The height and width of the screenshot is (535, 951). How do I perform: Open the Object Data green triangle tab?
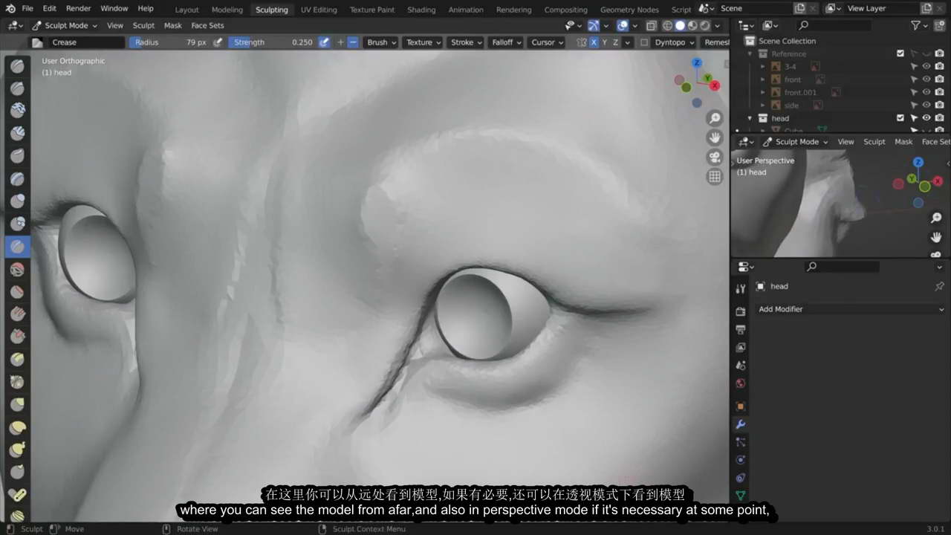[740, 496]
